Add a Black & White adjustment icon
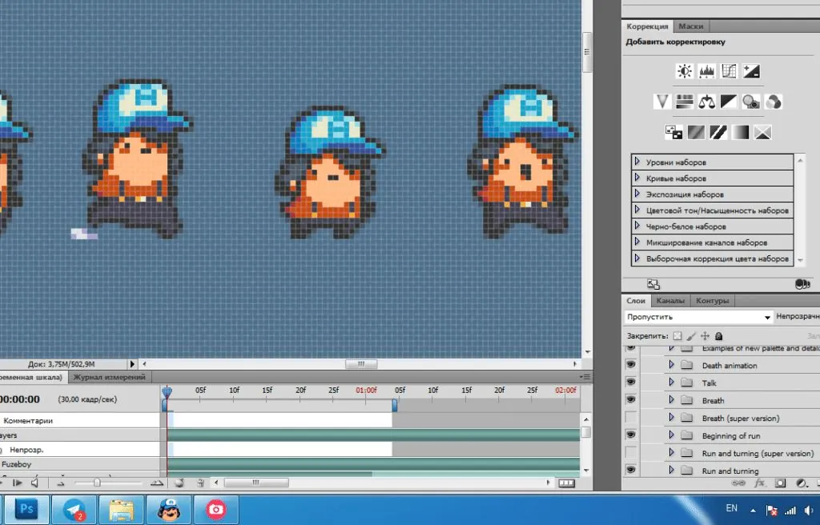This screenshot has height=525, width=820. (729, 102)
